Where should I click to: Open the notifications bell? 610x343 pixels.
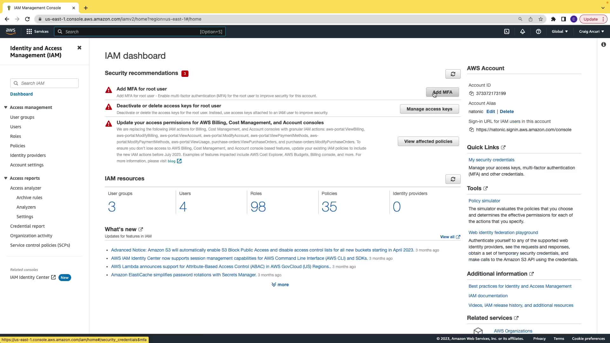[x=523, y=31]
